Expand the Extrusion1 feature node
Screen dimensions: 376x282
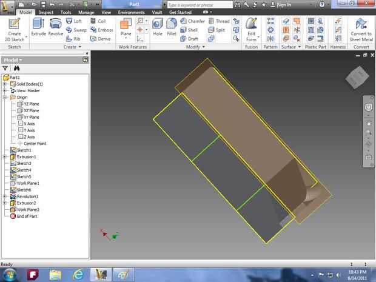coord(5,156)
